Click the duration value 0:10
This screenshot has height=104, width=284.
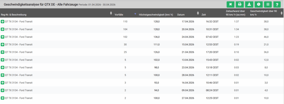(237, 52)
